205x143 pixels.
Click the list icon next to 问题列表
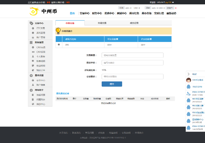tap(33, 99)
